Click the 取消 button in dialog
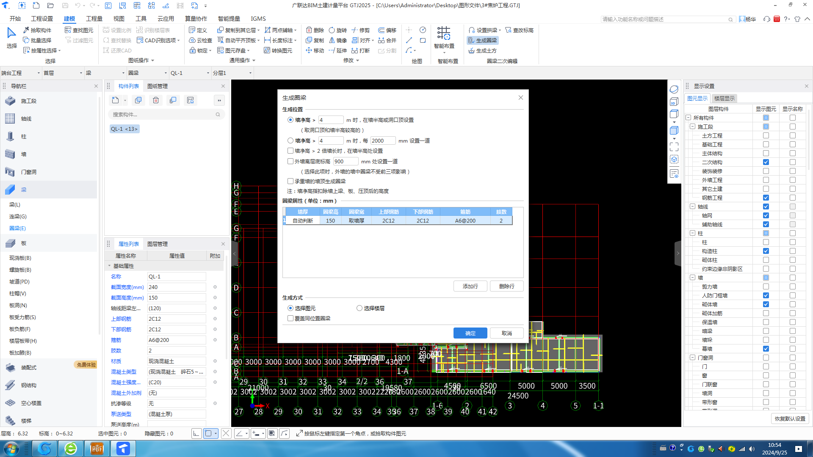813x457 pixels. coord(506,333)
